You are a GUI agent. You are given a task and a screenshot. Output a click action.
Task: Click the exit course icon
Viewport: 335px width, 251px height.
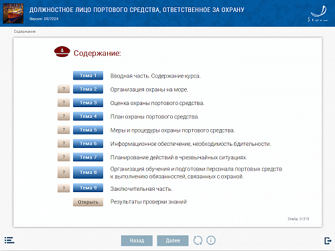coord(328,240)
